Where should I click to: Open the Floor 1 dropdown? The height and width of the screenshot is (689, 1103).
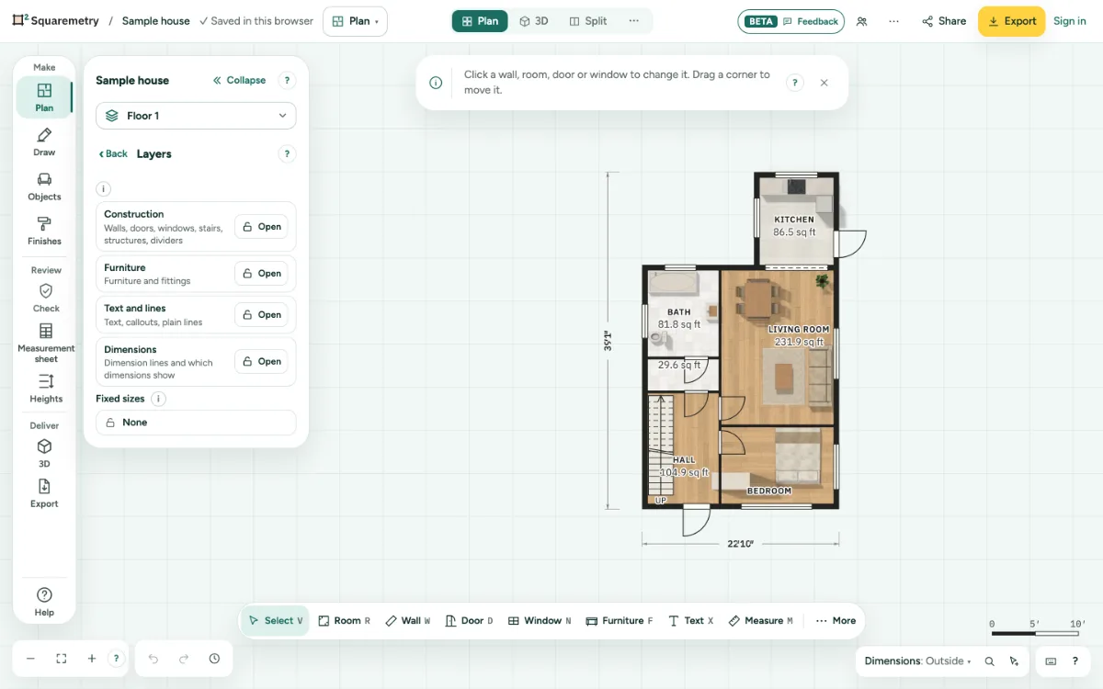click(196, 116)
